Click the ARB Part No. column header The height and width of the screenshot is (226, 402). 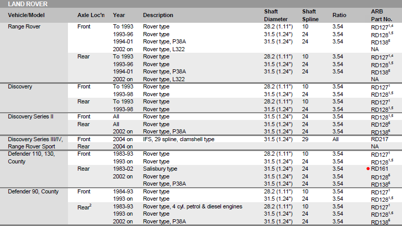[381, 16]
